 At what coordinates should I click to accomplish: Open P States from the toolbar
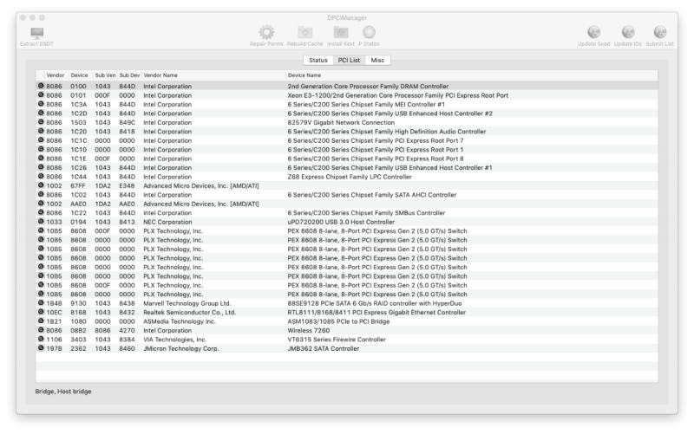coord(369,33)
